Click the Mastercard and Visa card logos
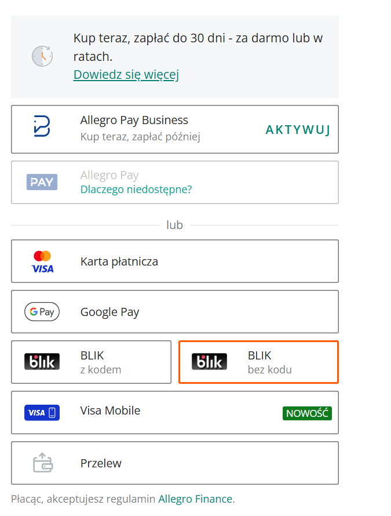Image resolution: width=391 pixels, height=516 pixels. pyautogui.click(x=42, y=261)
